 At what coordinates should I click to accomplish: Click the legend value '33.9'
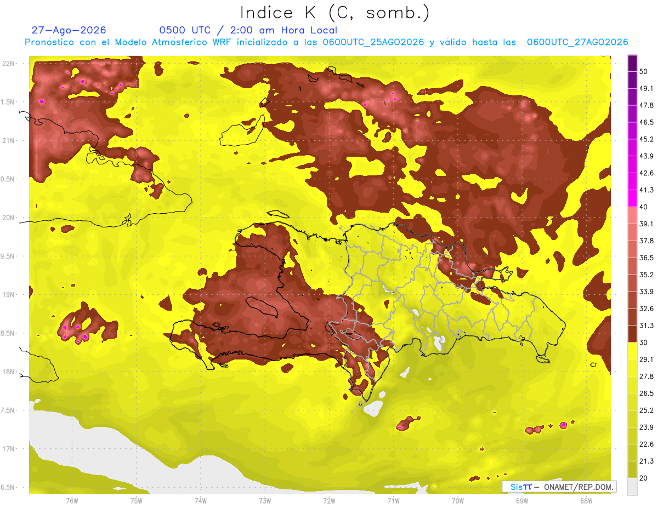click(646, 292)
